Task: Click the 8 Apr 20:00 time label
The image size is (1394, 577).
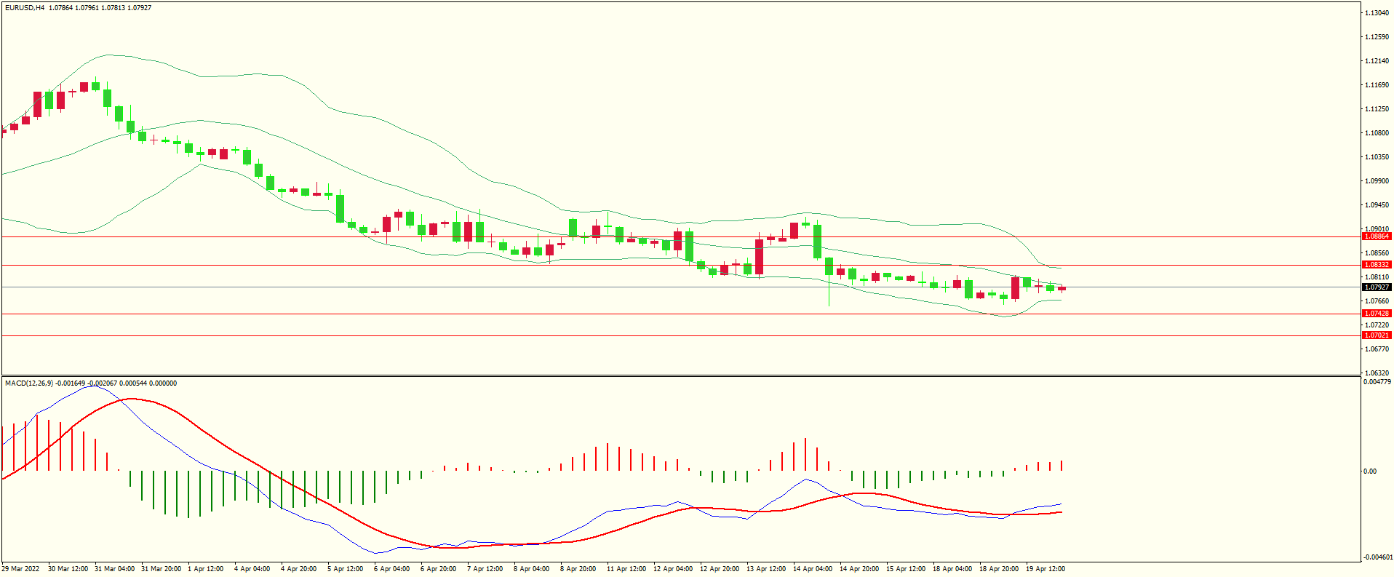Action: point(578,569)
